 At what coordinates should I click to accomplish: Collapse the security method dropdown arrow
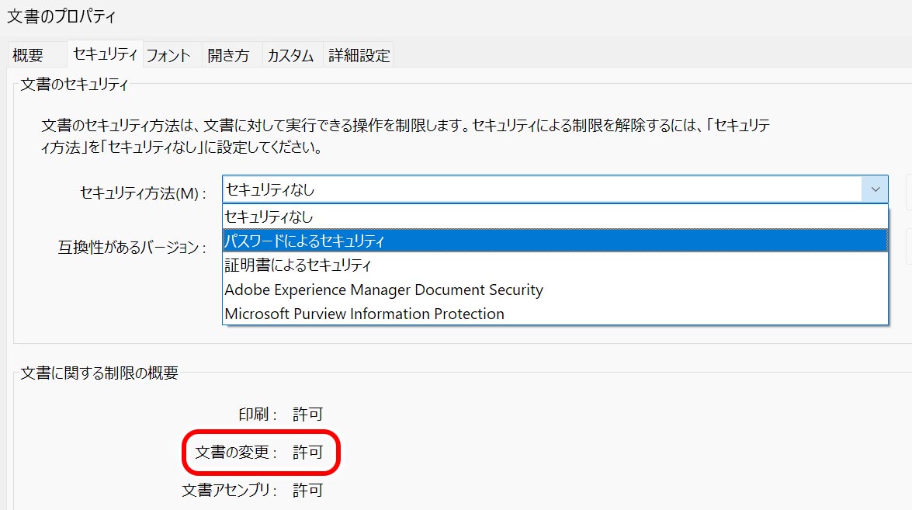pyautogui.click(x=876, y=189)
